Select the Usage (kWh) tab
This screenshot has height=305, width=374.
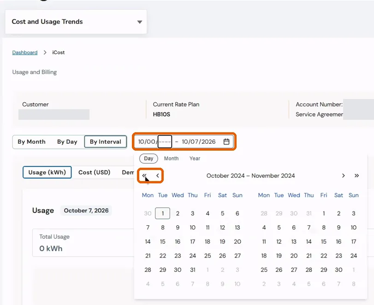point(47,172)
